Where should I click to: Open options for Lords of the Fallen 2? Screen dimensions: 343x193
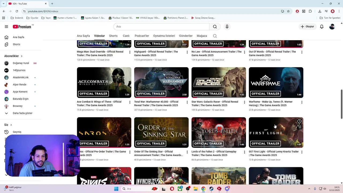tap(244, 152)
